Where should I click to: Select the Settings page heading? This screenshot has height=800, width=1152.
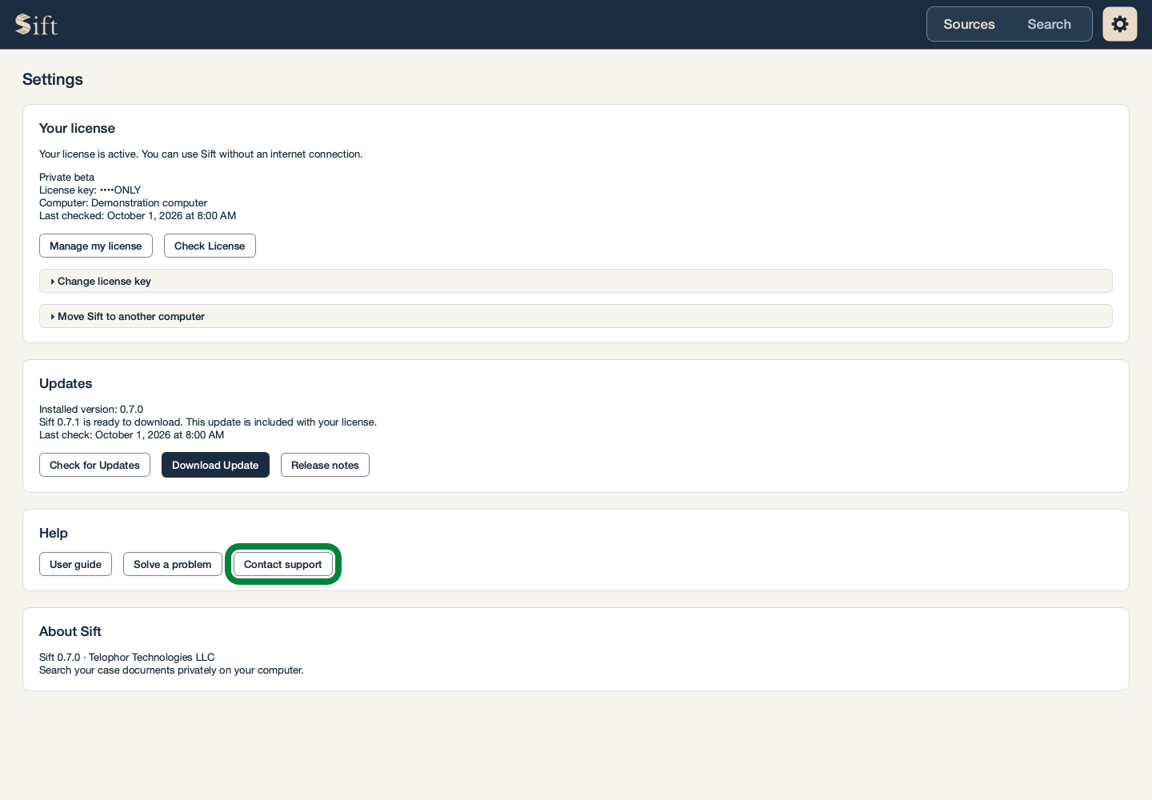coord(53,79)
